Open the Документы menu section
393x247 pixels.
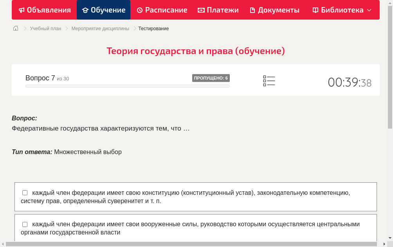274,10
